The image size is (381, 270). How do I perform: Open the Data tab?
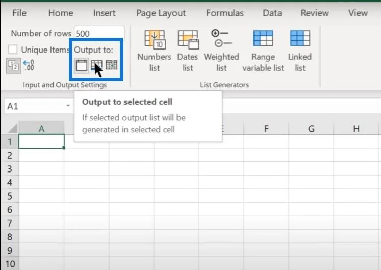pos(272,13)
